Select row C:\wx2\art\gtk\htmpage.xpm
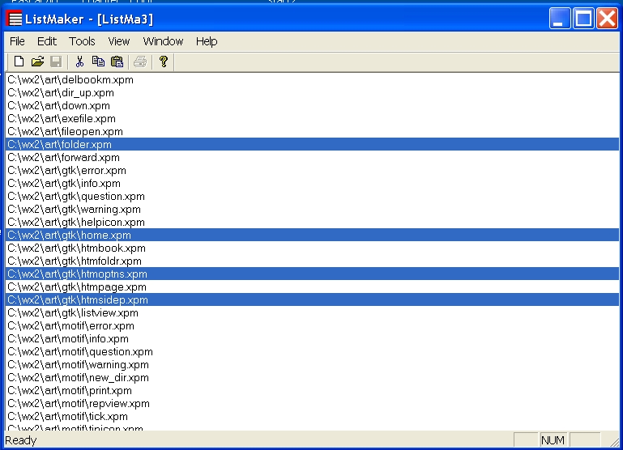 312,287
